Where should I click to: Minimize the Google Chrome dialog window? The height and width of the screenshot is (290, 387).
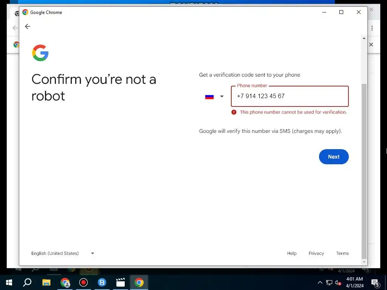[x=324, y=12]
